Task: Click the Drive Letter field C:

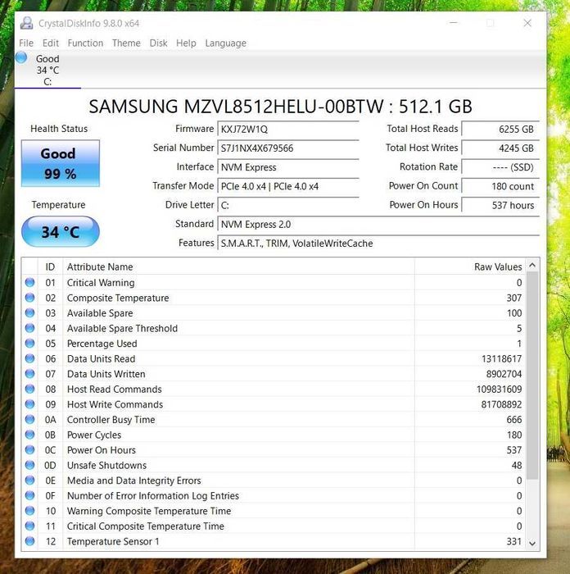Action: point(288,205)
